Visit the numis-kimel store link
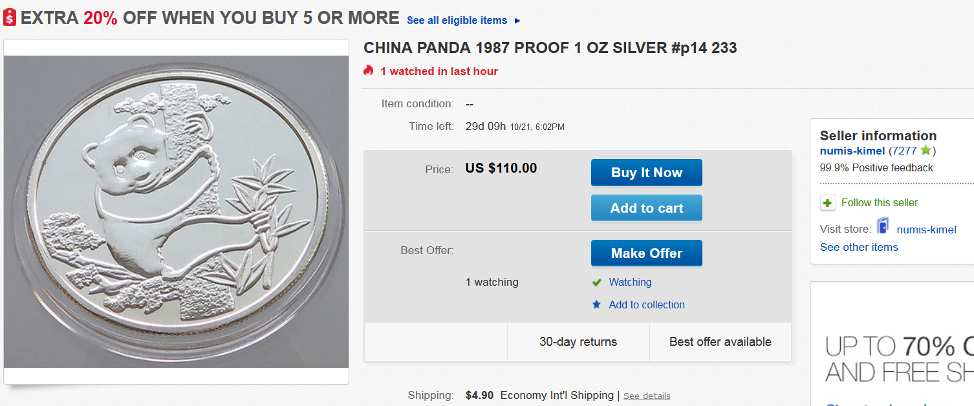Image resolution: width=974 pixels, height=406 pixels. pos(926,230)
